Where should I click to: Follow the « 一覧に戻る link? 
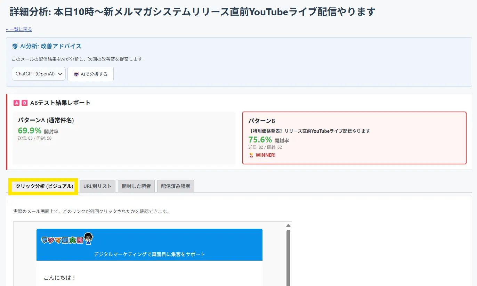pos(19,30)
